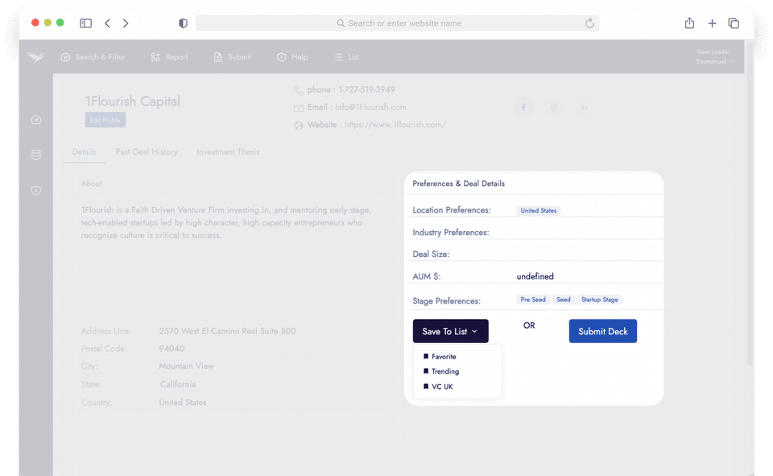Save to the Favorite list
This screenshot has width=773, height=476.
point(440,357)
